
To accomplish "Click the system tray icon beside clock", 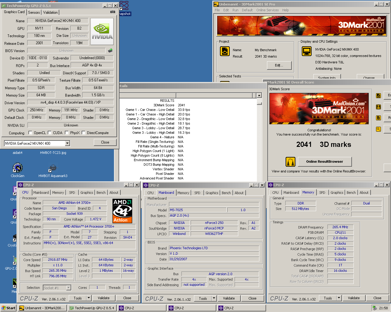I will pyautogui.click(x=375, y=308).
